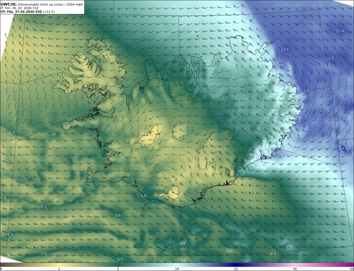Select the color scale tick label 5
This screenshot has height=271, width=354.
[118, 269]
